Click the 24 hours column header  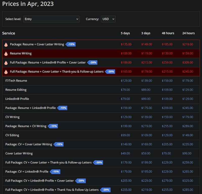pyautogui.click(x=188, y=33)
